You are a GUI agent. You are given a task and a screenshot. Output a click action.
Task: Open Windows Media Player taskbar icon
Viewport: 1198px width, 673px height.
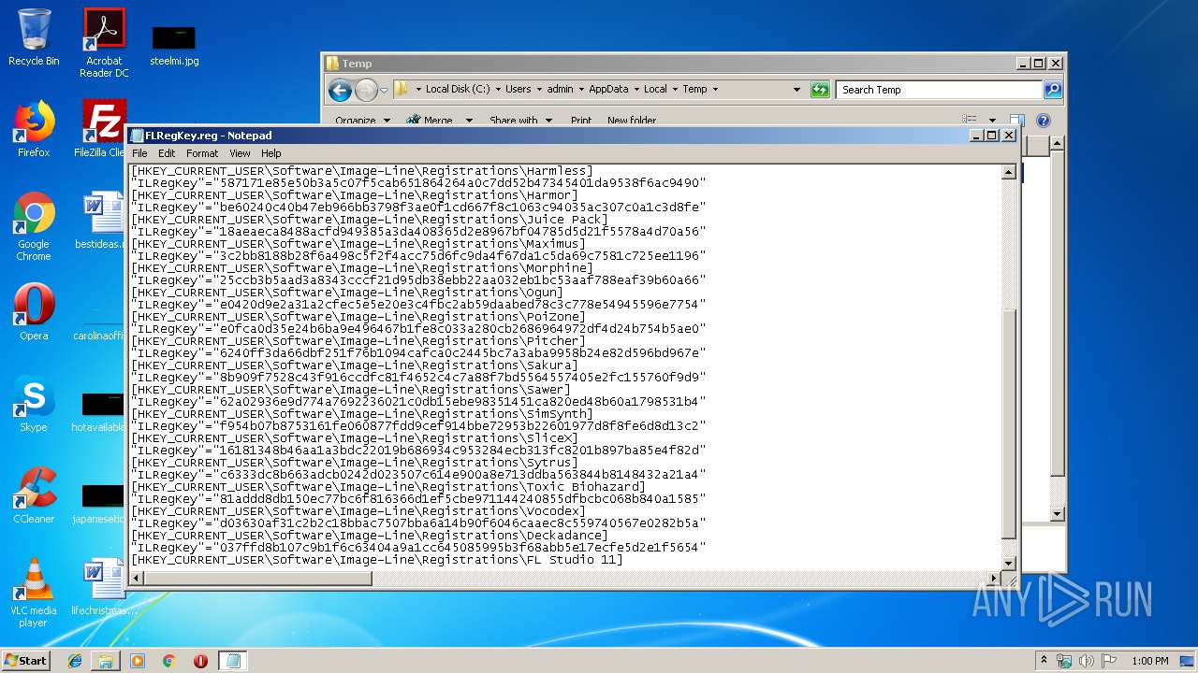[138, 661]
